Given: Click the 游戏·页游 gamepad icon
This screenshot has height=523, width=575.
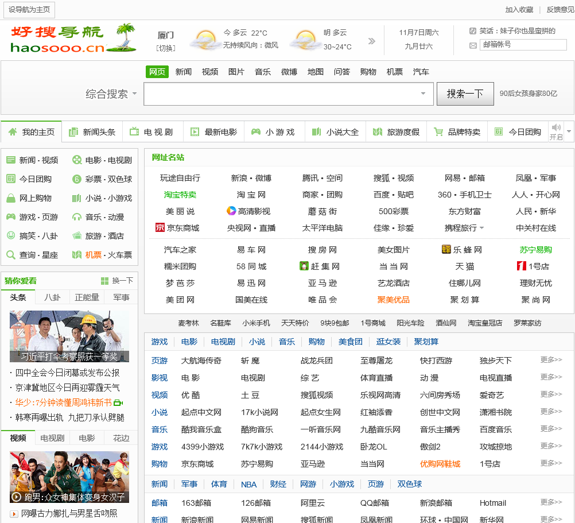Looking at the screenshot, I should (x=11, y=217).
